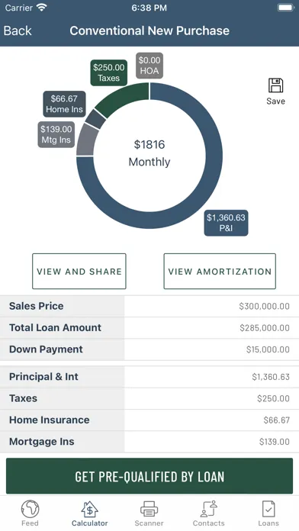
Task: Open the Loans document icon
Action: point(268,509)
